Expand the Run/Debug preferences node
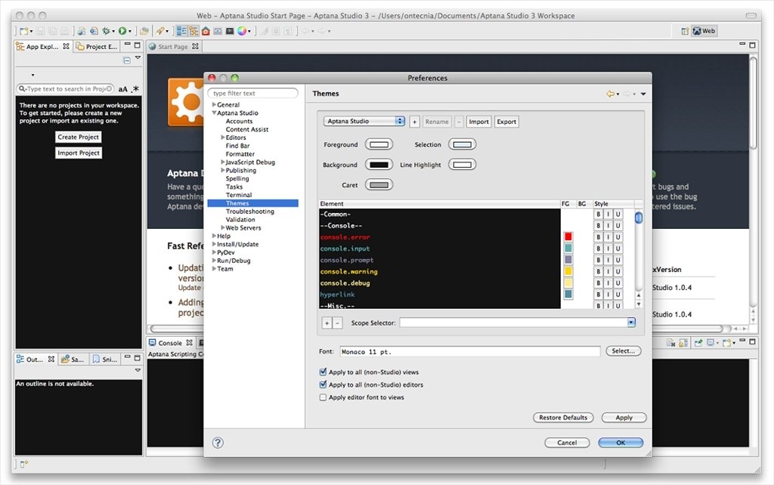This screenshot has height=485, width=774. tap(214, 261)
